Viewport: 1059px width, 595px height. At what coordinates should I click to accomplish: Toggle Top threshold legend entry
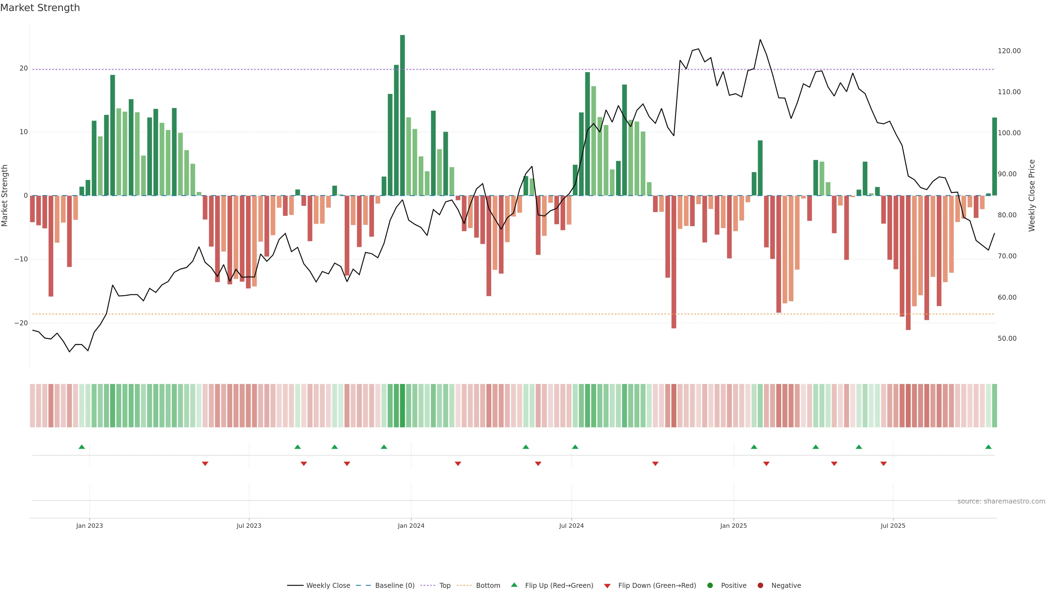[x=444, y=585]
